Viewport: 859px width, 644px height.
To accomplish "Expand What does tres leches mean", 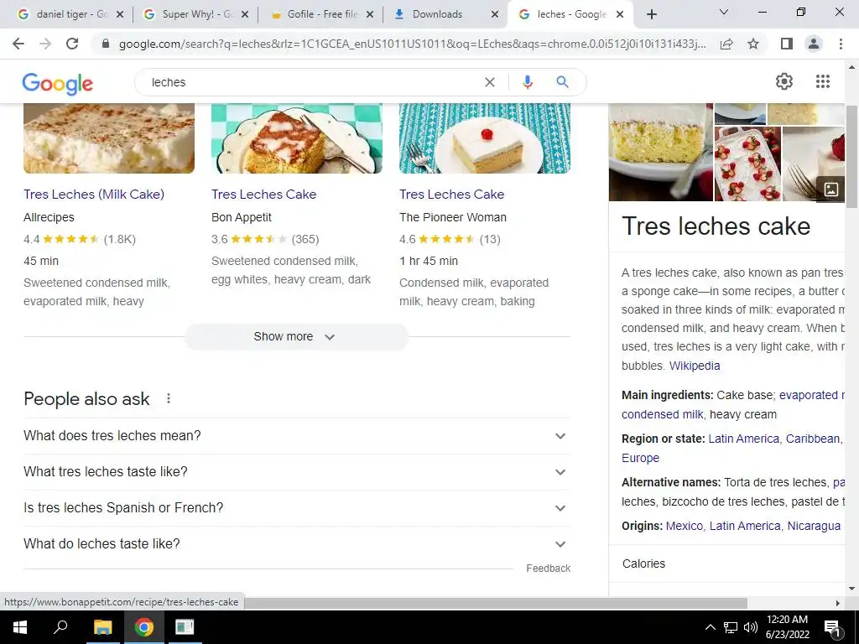I will [x=296, y=436].
